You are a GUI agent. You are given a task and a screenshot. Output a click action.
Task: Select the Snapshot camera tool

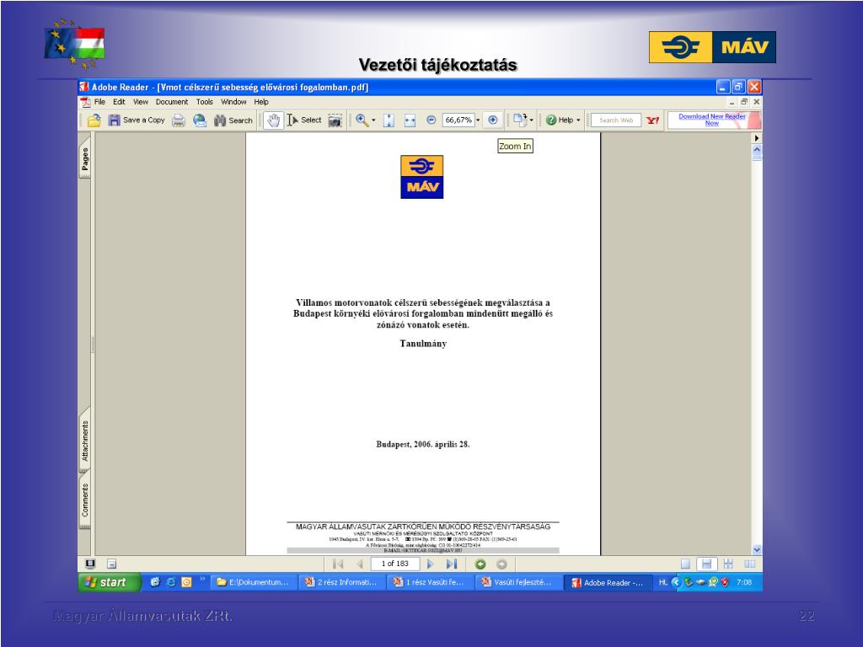[x=335, y=120]
